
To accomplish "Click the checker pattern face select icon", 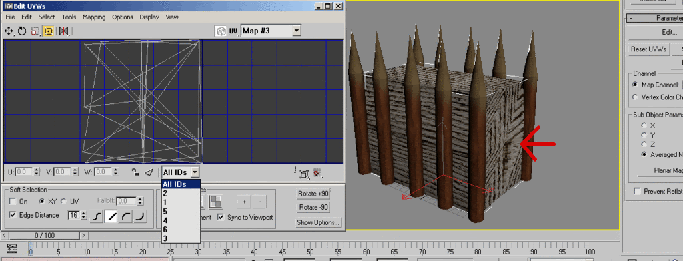I will click(x=215, y=201).
